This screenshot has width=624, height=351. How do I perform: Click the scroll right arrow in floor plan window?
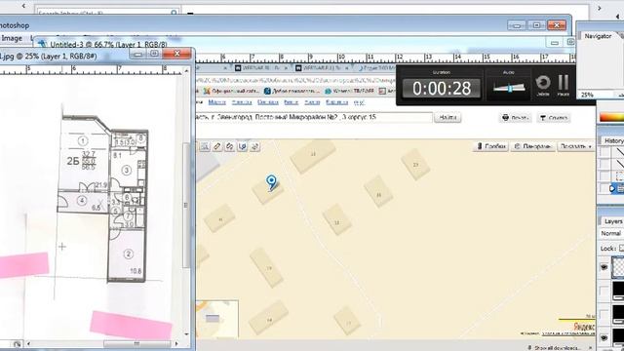click(176, 343)
